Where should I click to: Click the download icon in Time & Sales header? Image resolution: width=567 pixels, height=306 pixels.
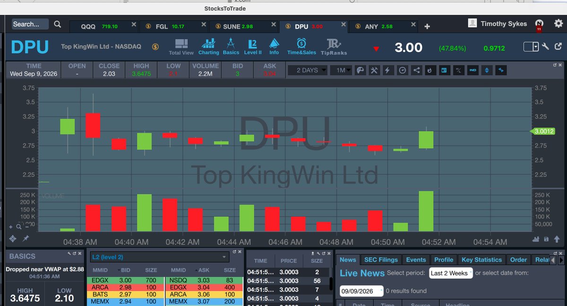pos(313,254)
